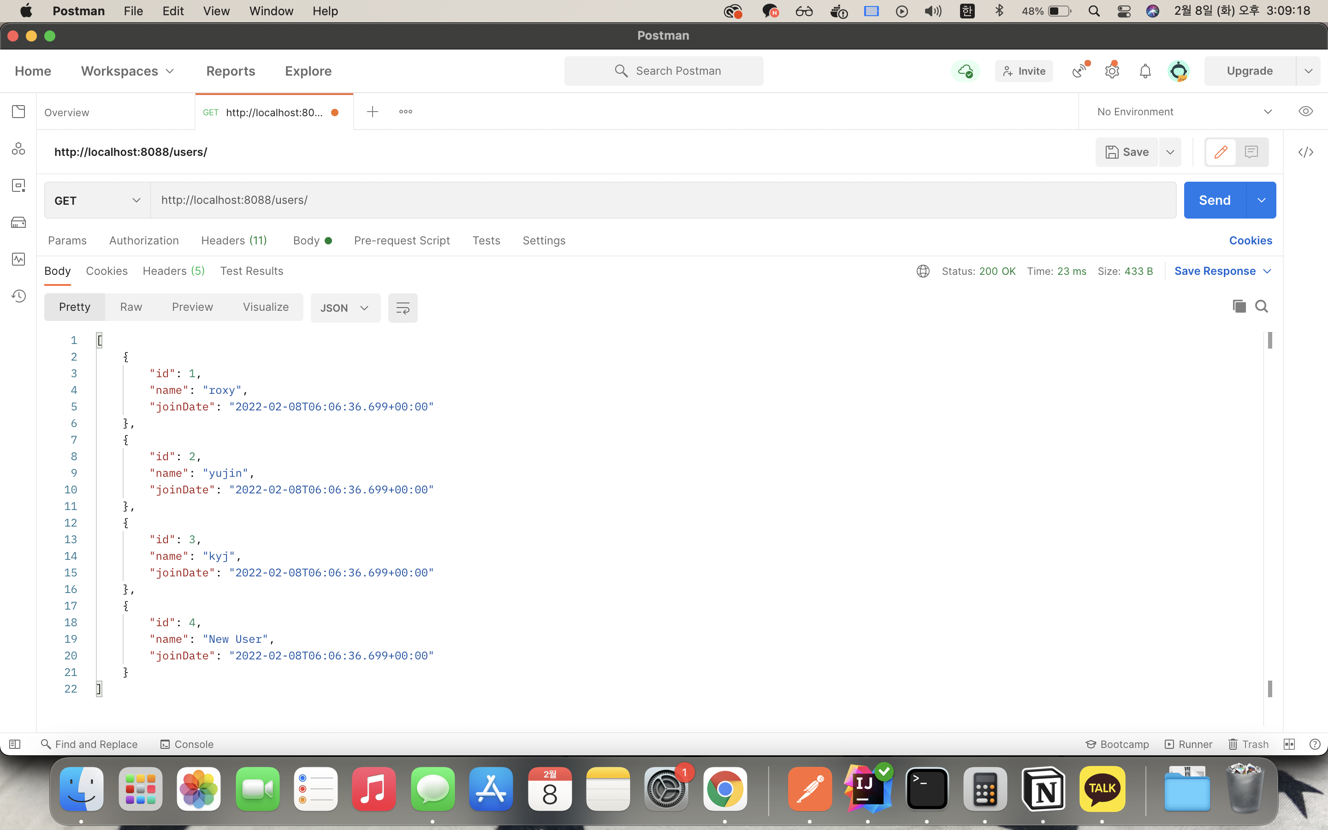
Task: Open the Collections sidebar icon
Action: click(x=18, y=112)
